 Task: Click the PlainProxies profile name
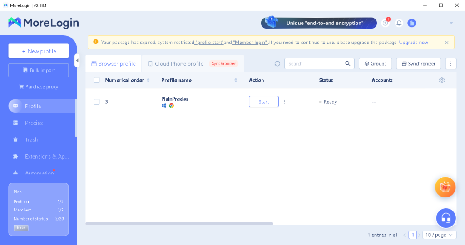pyautogui.click(x=175, y=99)
